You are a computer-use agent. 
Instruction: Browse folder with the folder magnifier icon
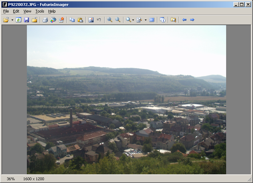click(x=173, y=20)
